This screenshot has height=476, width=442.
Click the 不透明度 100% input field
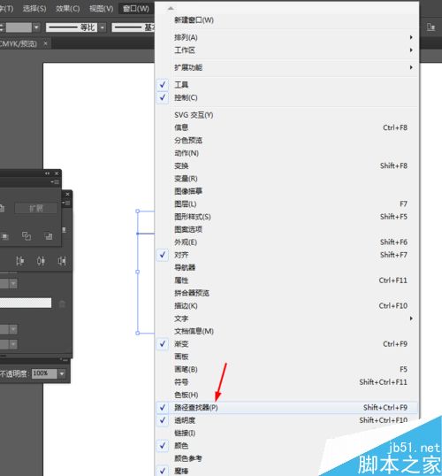tap(44, 373)
